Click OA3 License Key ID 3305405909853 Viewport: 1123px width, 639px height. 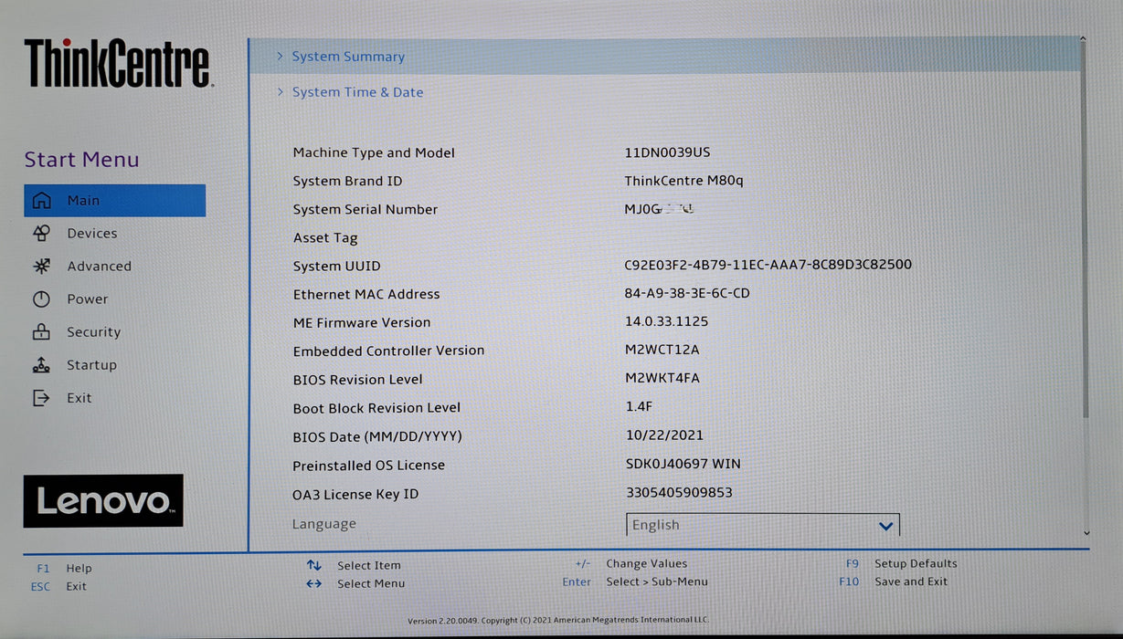click(679, 493)
